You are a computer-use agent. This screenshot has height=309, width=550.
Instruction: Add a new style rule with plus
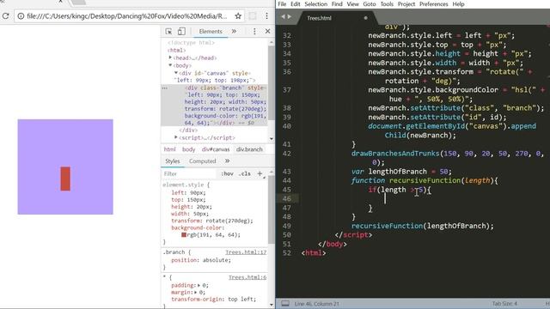coord(260,173)
